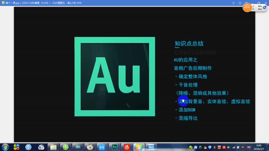
Task: Click the word 虚拟音效 in the slide
Action: click(241, 101)
